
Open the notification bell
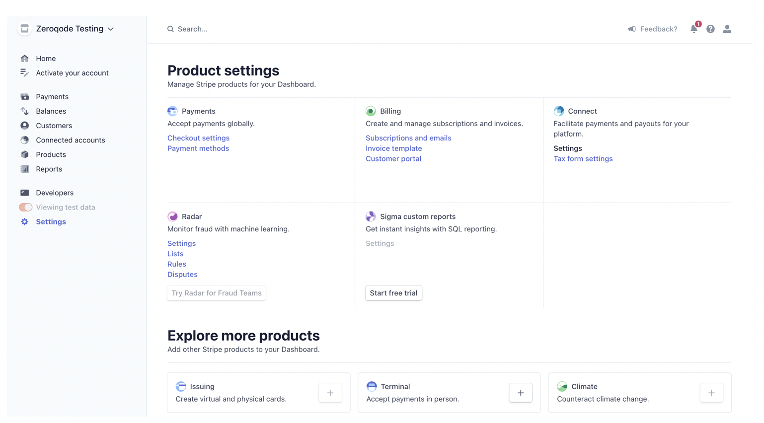point(694,29)
